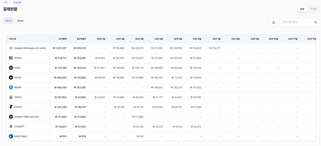This screenshot has width=321, height=146.
Task: Select the 2024 year tab
Action: coord(20,21)
